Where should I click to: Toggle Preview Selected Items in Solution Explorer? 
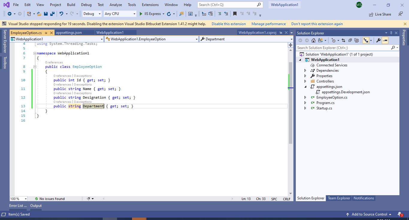coord(356,40)
